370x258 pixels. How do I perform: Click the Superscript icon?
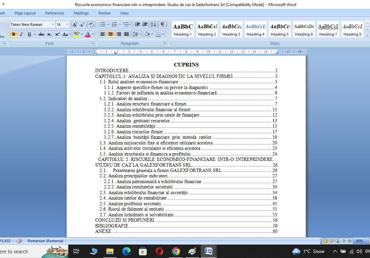(57, 34)
